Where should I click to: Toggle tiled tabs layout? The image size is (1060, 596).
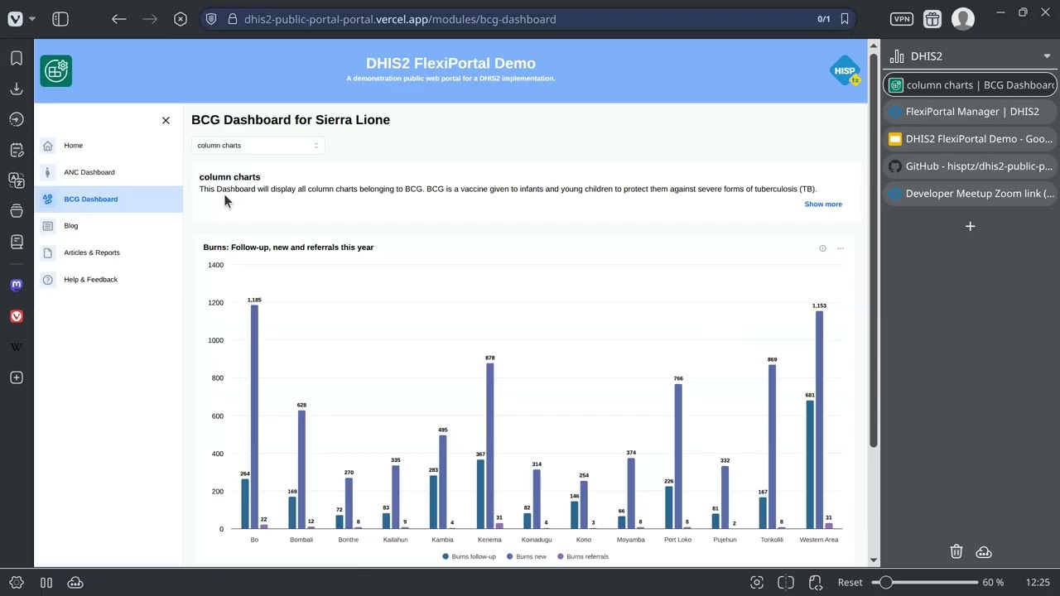pyautogui.click(x=786, y=583)
